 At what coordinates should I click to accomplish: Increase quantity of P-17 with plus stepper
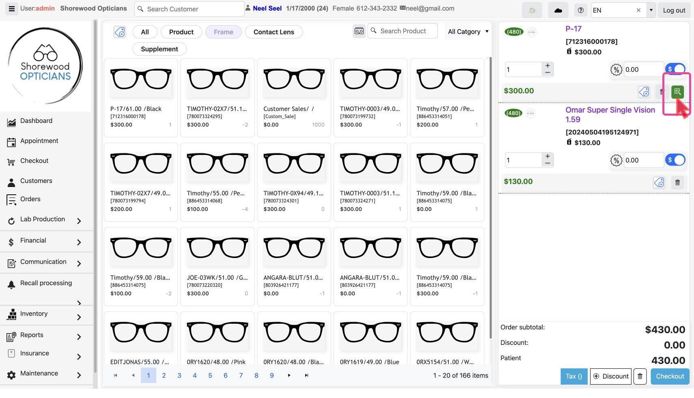tap(547, 66)
